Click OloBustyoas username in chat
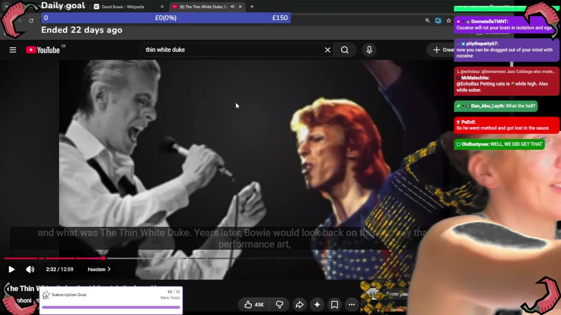The image size is (561, 315). [475, 144]
